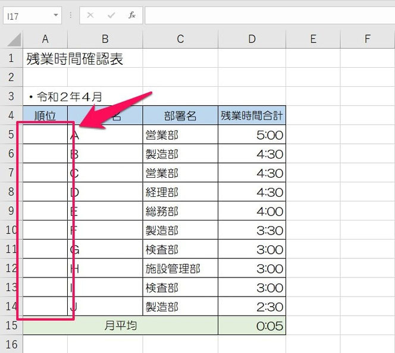Click the cell ・令和２年４月

pyautogui.click(x=65, y=97)
